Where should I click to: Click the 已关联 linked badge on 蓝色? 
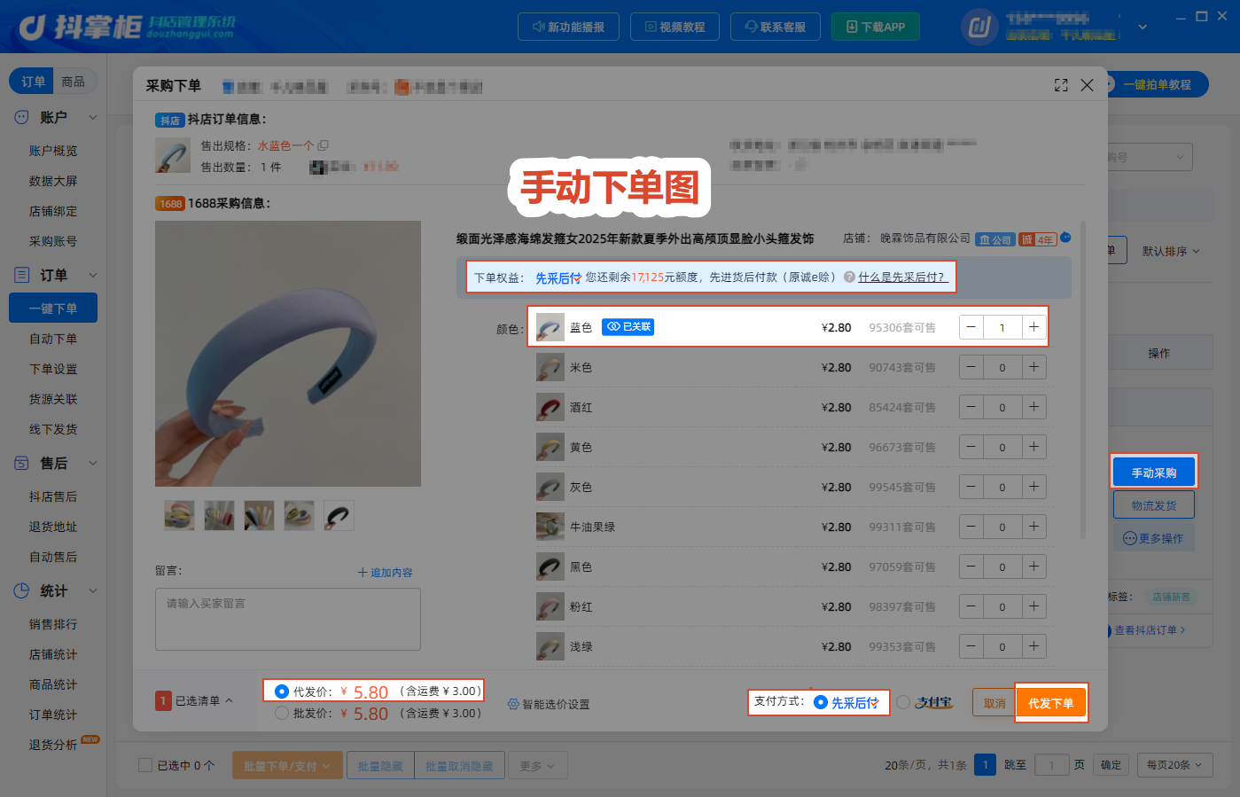pos(628,327)
